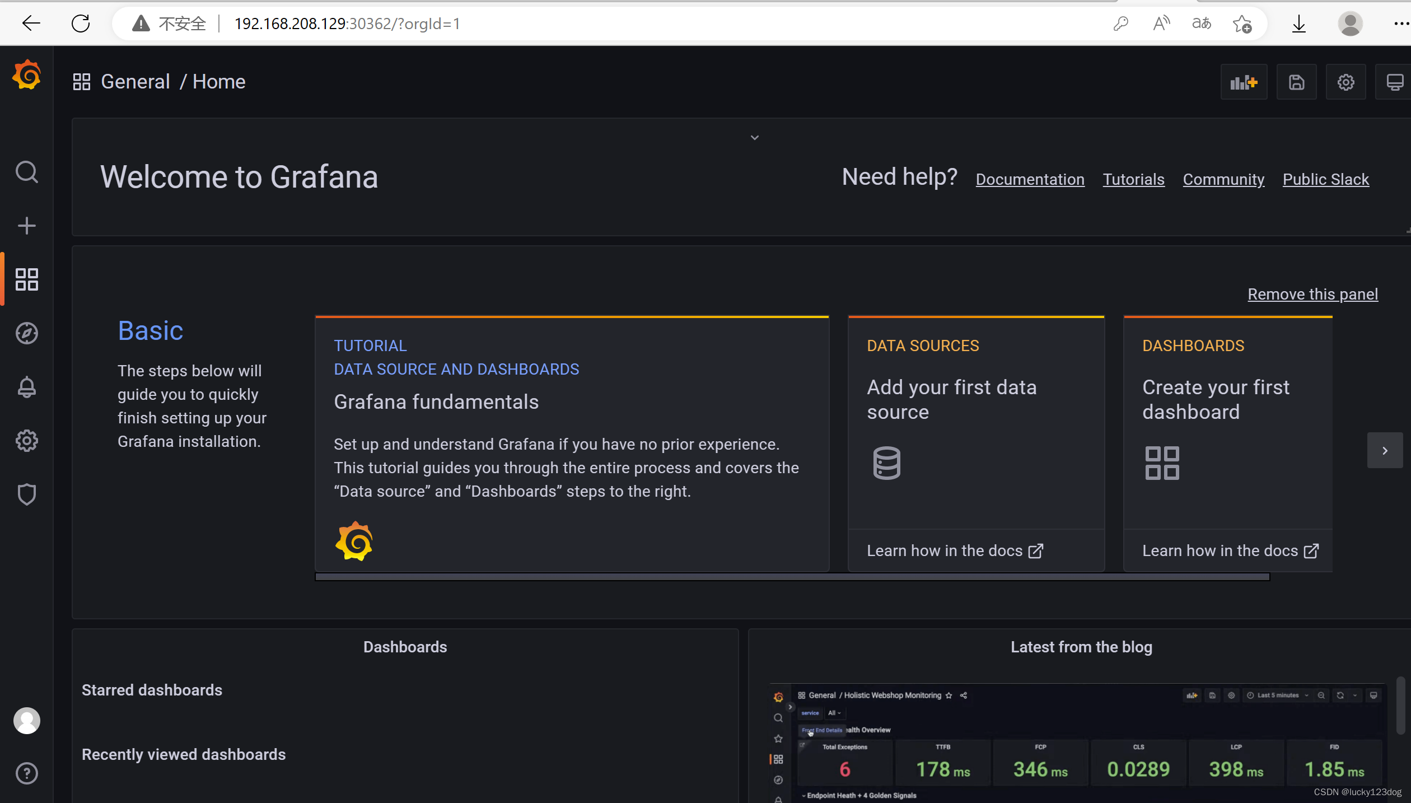Click the Grafana logo in sidebar

coord(27,76)
